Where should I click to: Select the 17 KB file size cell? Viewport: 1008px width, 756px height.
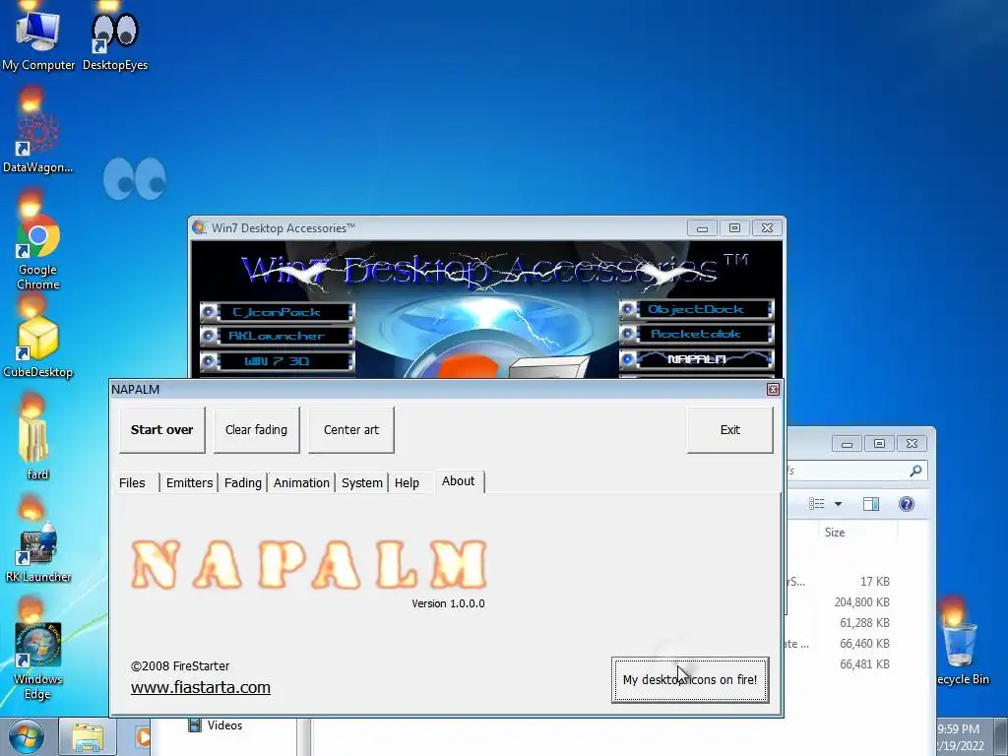point(875,581)
